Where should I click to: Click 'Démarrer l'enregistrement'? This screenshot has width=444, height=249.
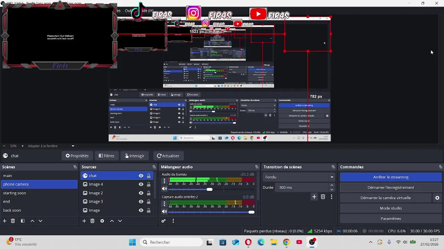coord(391,187)
